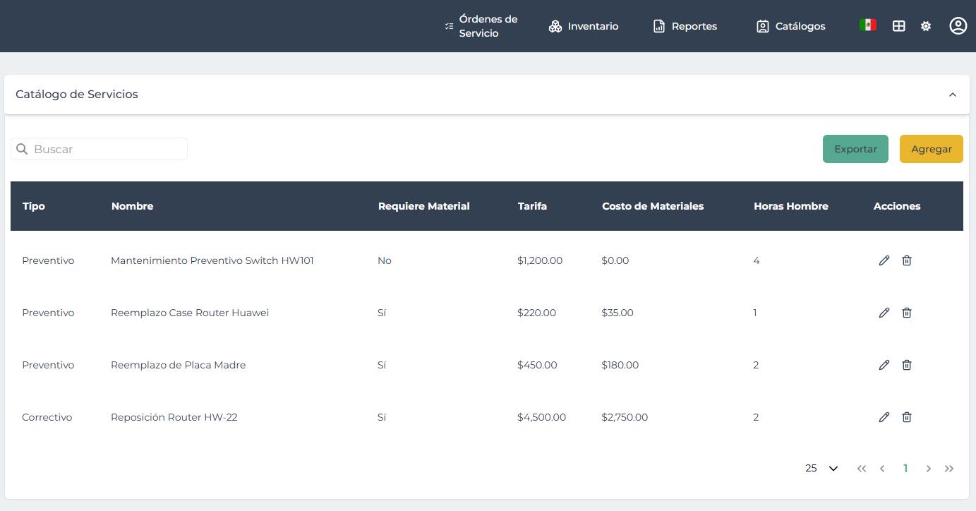Click the Exportar button
976x511 pixels.
[x=855, y=149]
